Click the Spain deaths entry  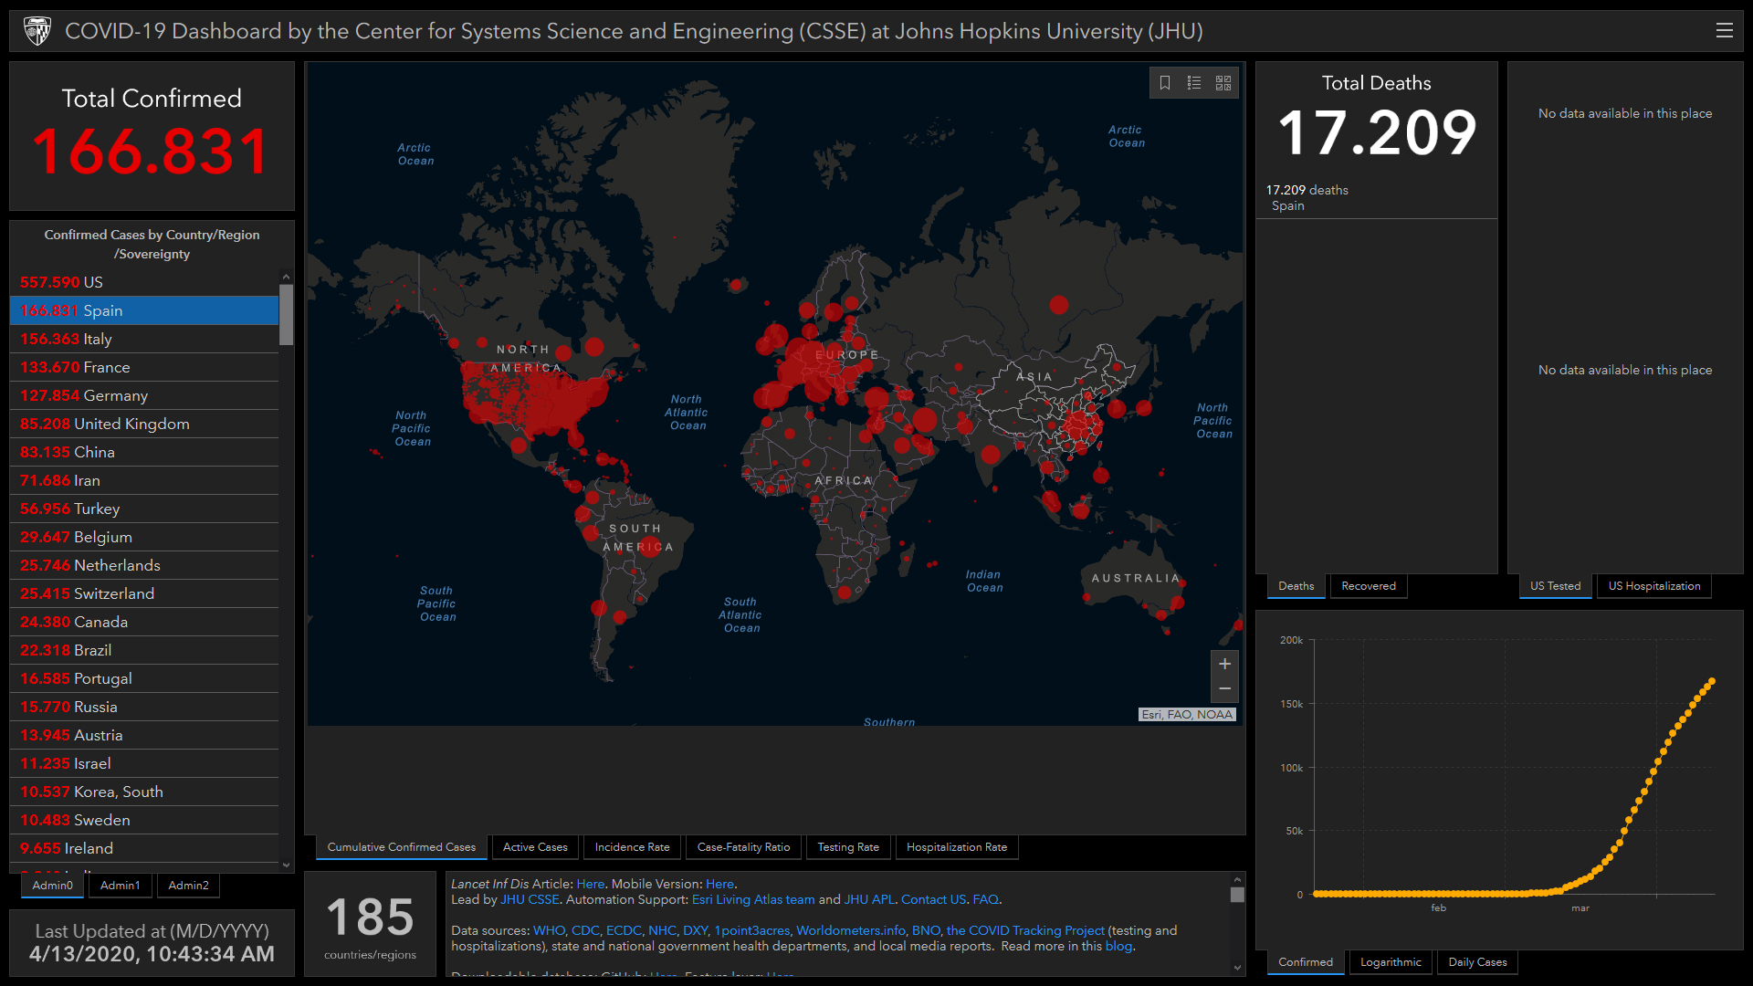coord(1377,197)
